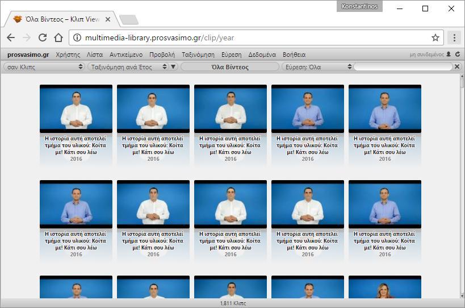Open the Chrome three-dot menu
The width and height of the screenshot is (465, 308).
pos(454,38)
